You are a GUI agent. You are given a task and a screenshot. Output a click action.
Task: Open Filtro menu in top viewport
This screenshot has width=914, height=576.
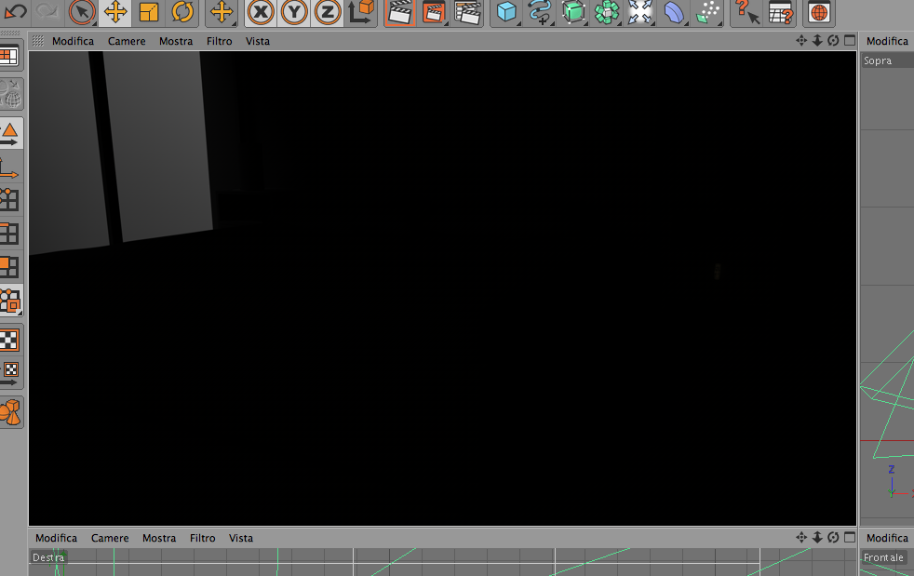click(x=219, y=41)
